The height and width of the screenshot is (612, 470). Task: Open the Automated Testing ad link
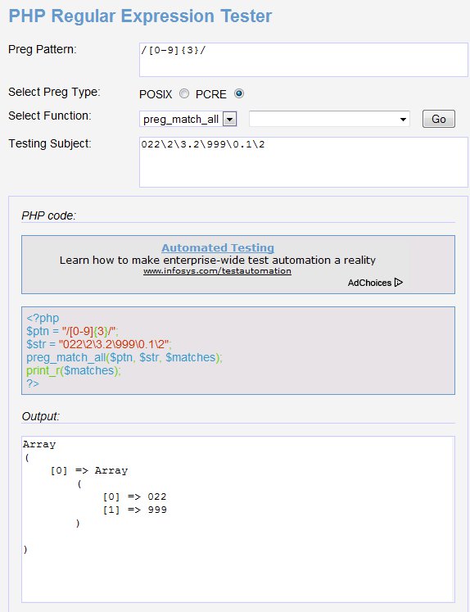pos(218,248)
